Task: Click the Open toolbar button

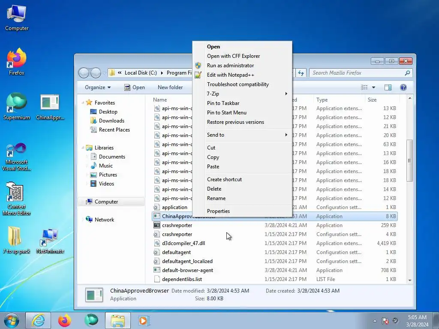Action: coord(134,87)
